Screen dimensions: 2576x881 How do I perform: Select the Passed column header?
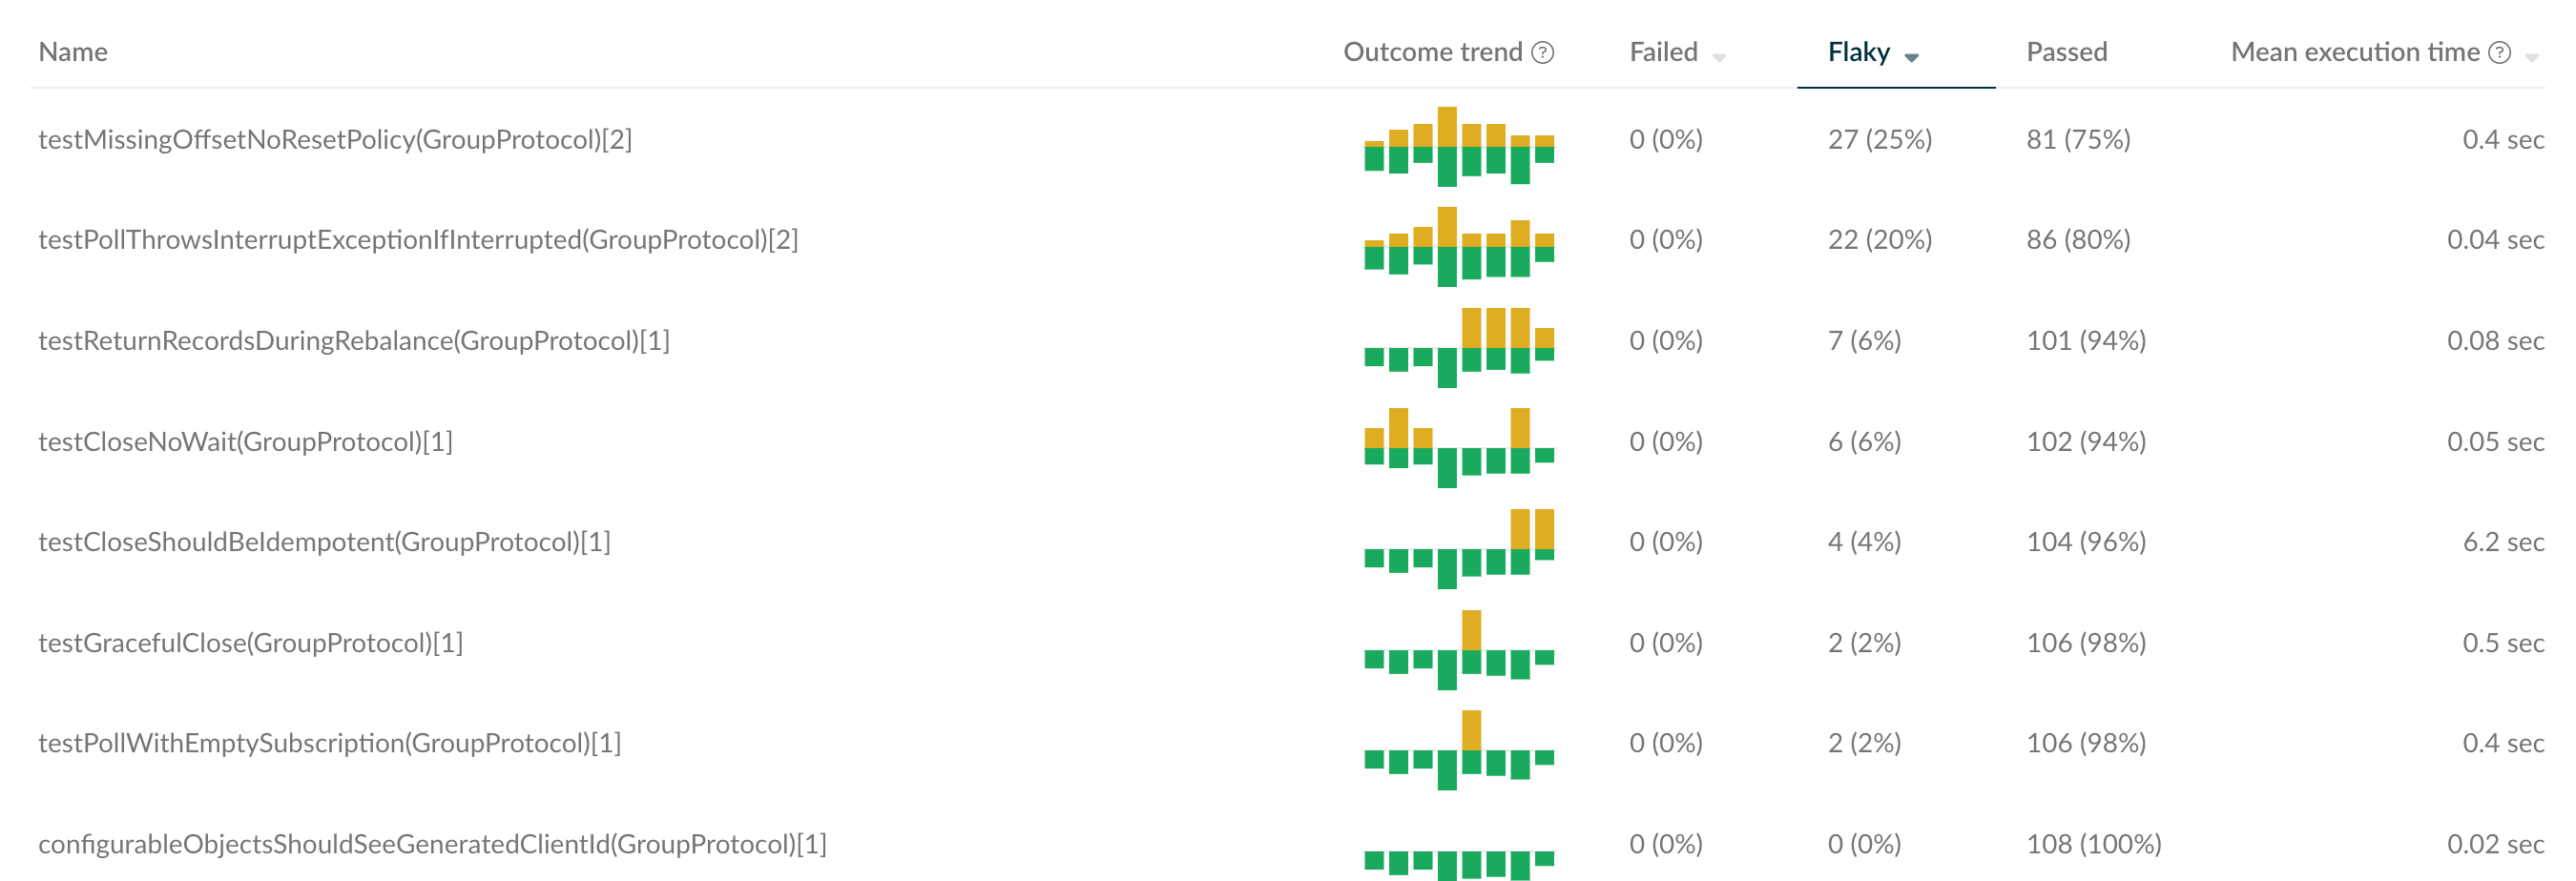pos(2066,51)
